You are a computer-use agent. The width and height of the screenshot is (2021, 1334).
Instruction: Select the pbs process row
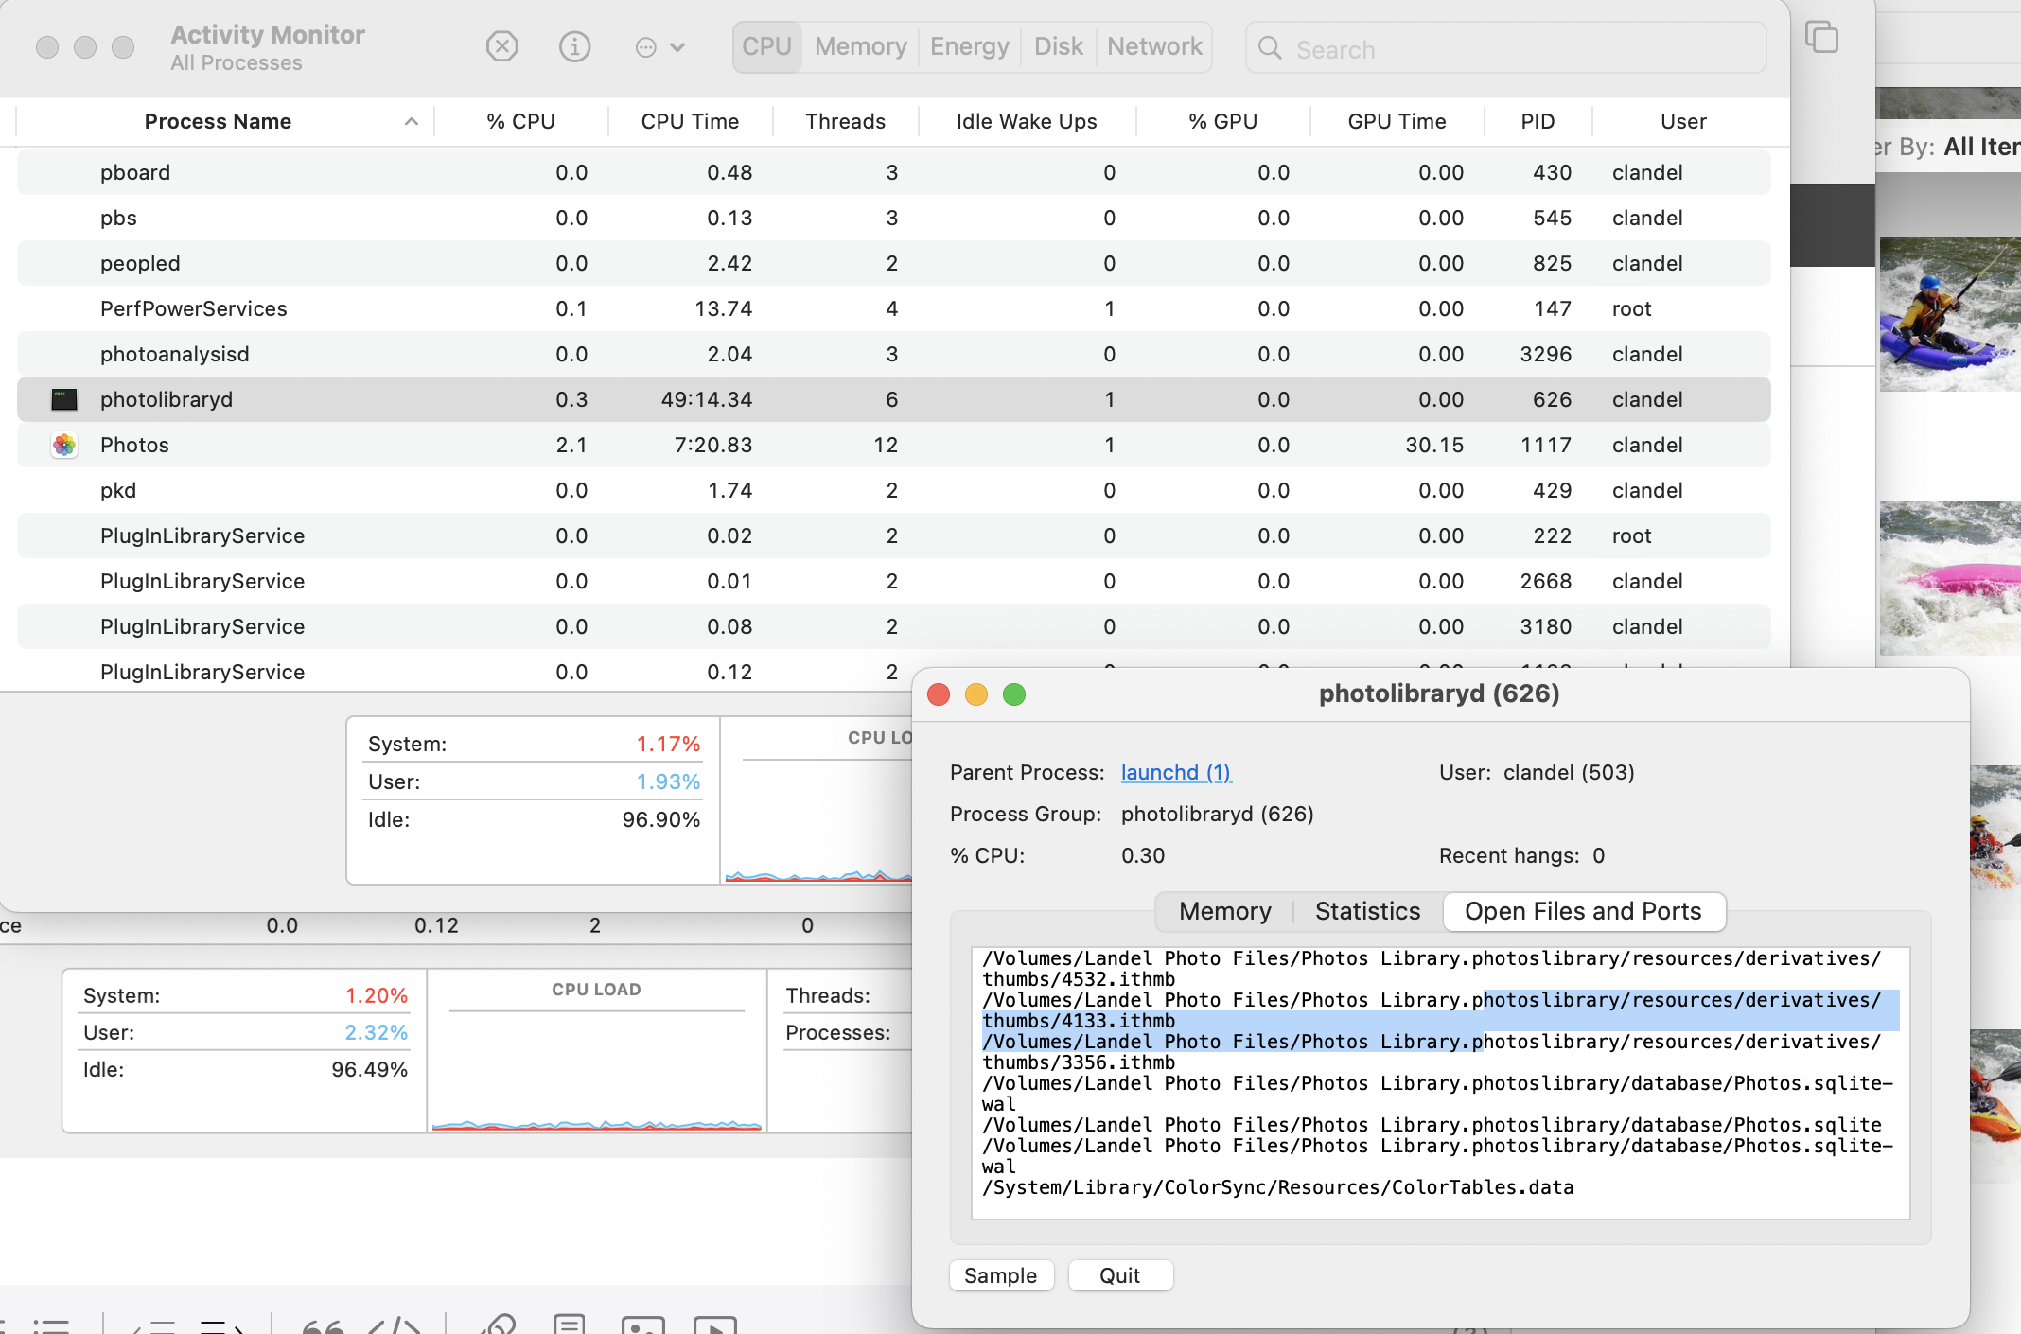(893, 218)
